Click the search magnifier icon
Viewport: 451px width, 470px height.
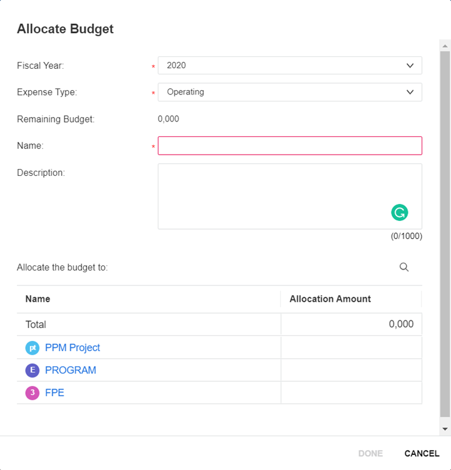point(404,267)
